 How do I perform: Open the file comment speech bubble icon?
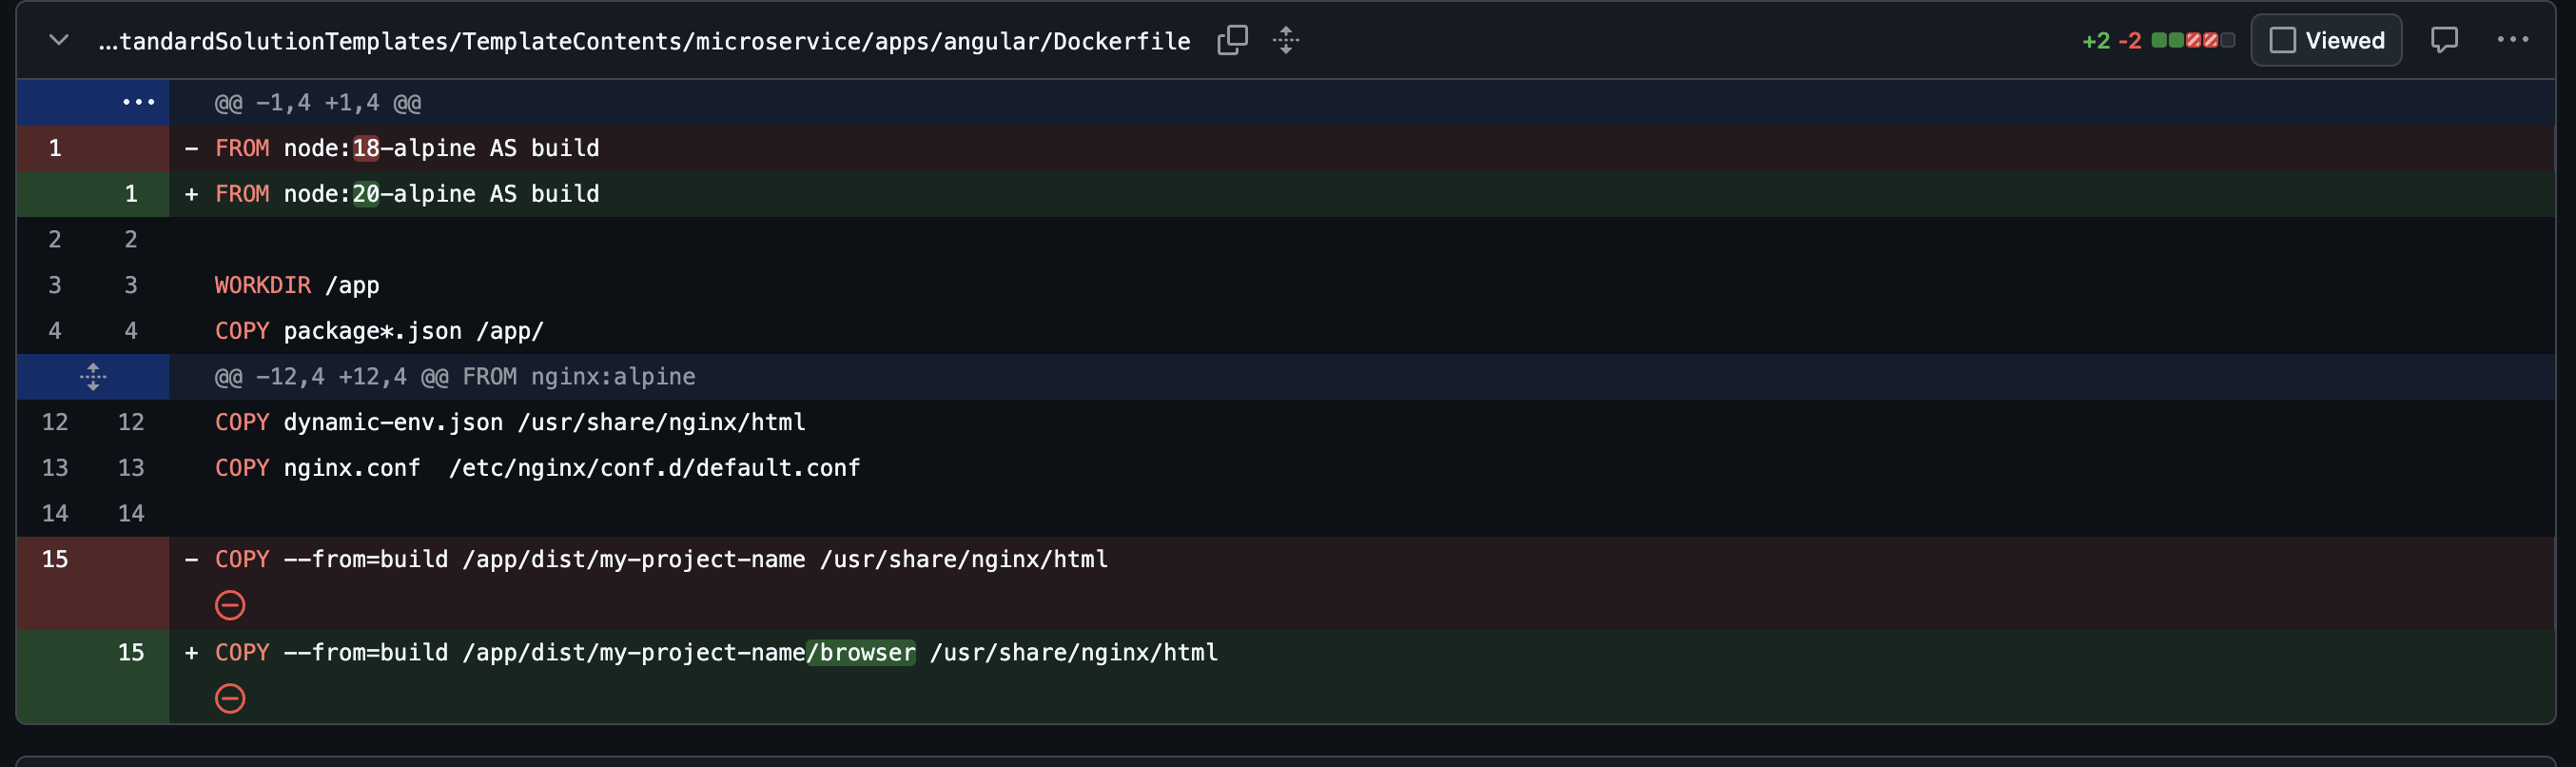click(x=2444, y=40)
